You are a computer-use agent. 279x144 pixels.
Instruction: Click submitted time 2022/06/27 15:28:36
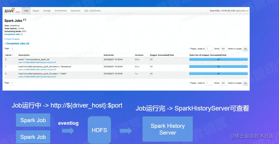coord(113,73)
